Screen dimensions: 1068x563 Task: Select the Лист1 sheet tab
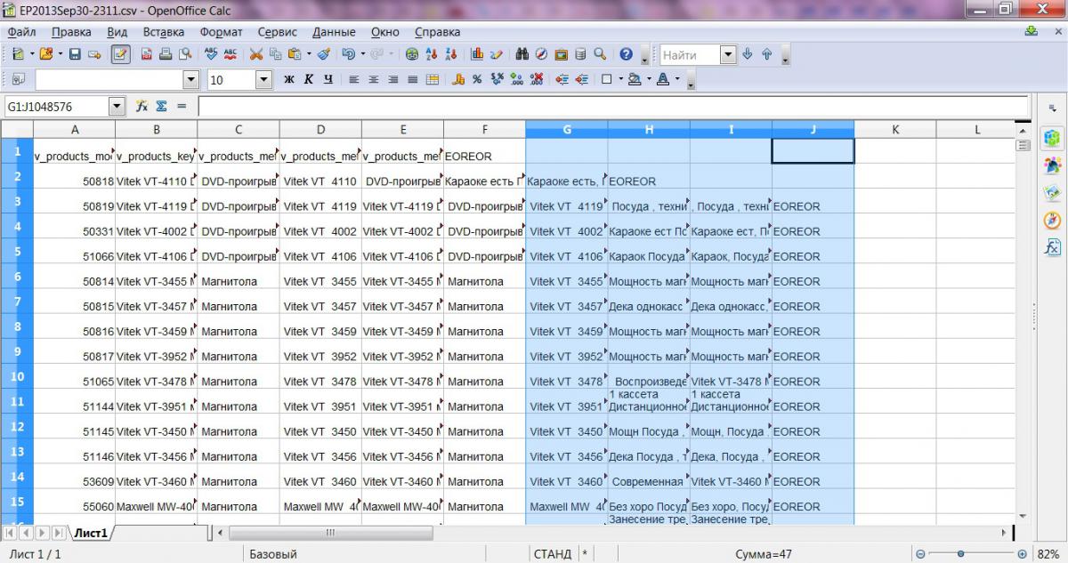[x=91, y=534]
